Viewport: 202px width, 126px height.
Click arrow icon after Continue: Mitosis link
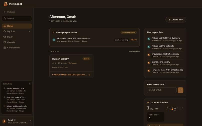click(x=89, y=75)
